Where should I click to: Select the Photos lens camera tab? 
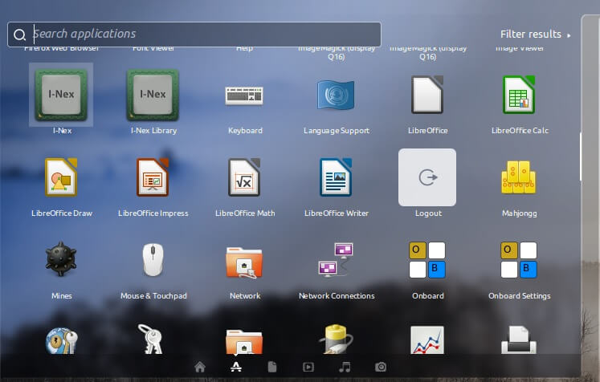[381, 367]
